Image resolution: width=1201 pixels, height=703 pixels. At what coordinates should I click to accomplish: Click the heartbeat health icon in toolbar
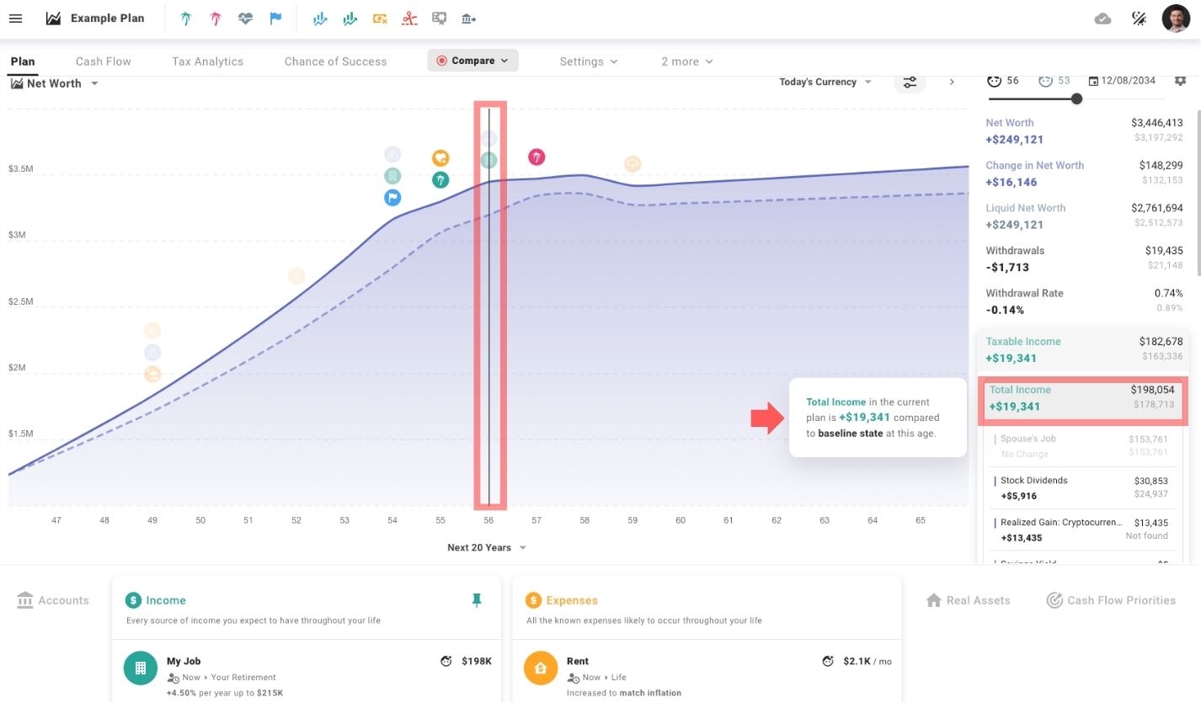point(245,19)
